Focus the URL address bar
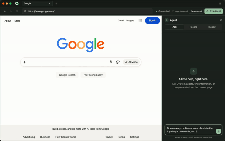This screenshot has height=141, width=225. pyautogui.click(x=87, y=11)
